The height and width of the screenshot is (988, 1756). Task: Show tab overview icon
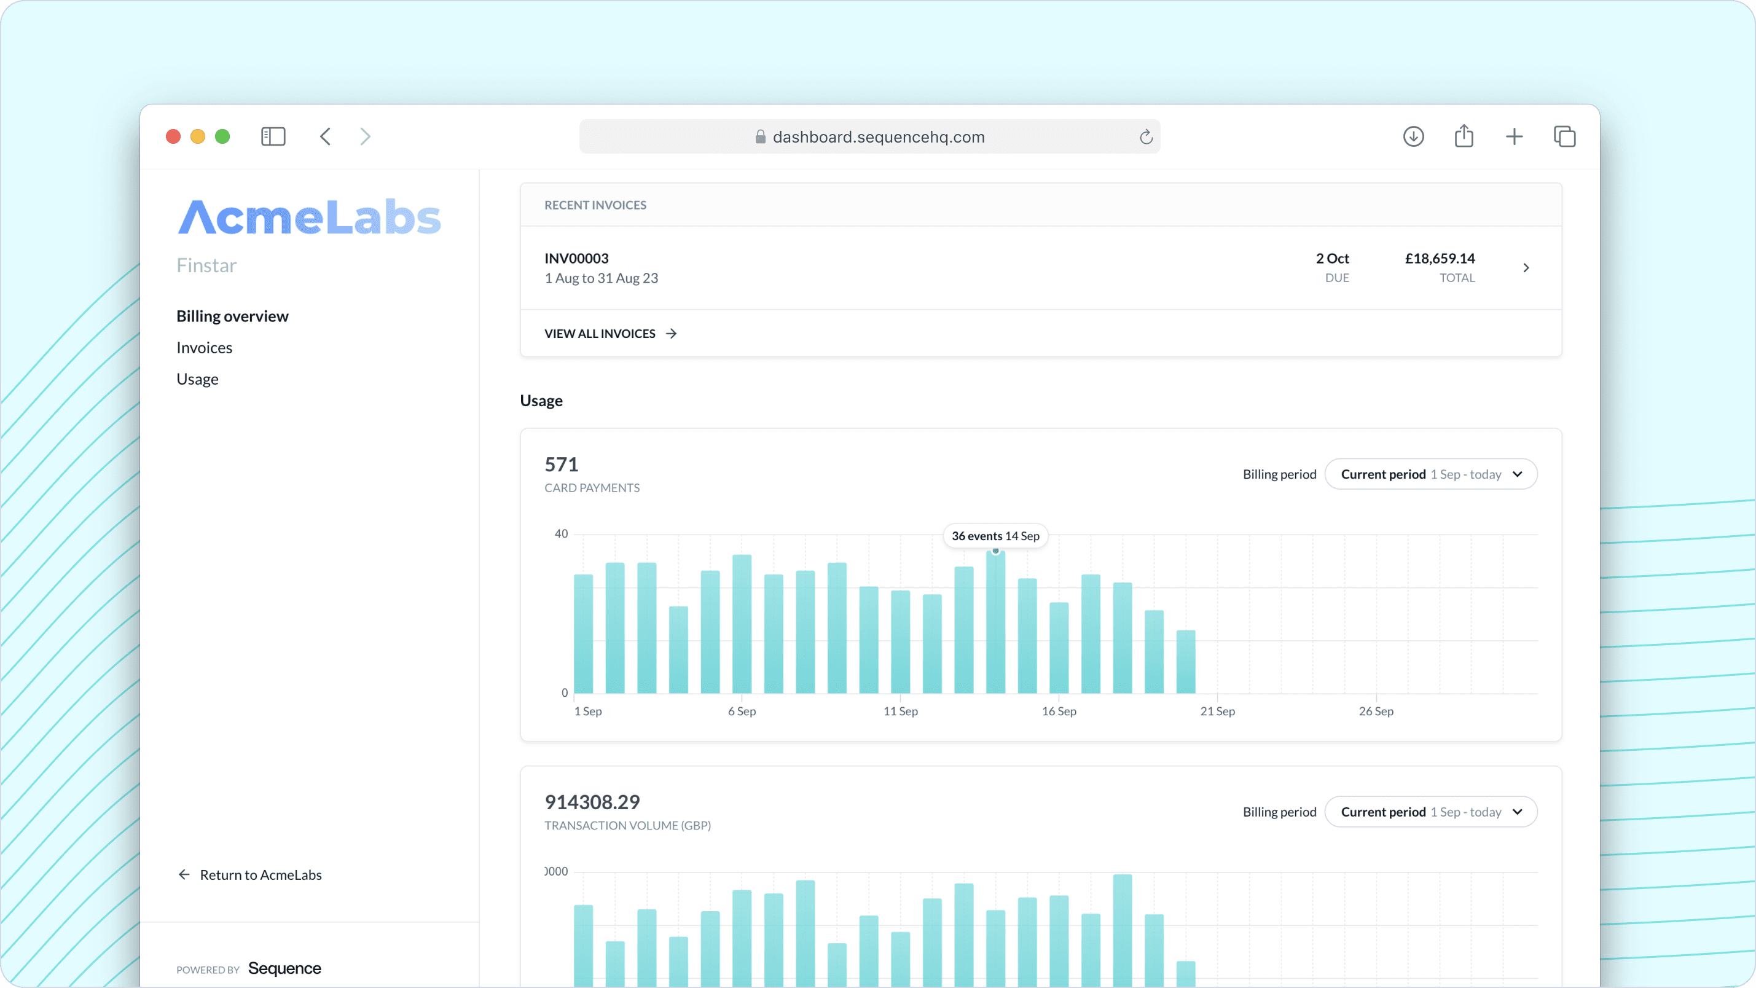pyautogui.click(x=1564, y=136)
